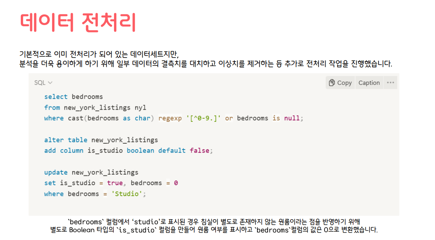Click the 'bedrooms = 0' assignment in set line
The height and width of the screenshot is (240, 435).
click(154, 183)
